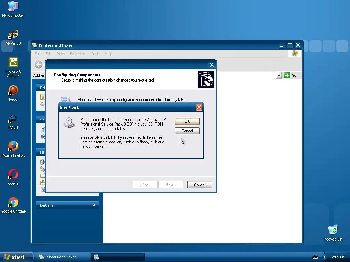Open MASH desktop shortcut
350x262 pixels.
[13, 121]
